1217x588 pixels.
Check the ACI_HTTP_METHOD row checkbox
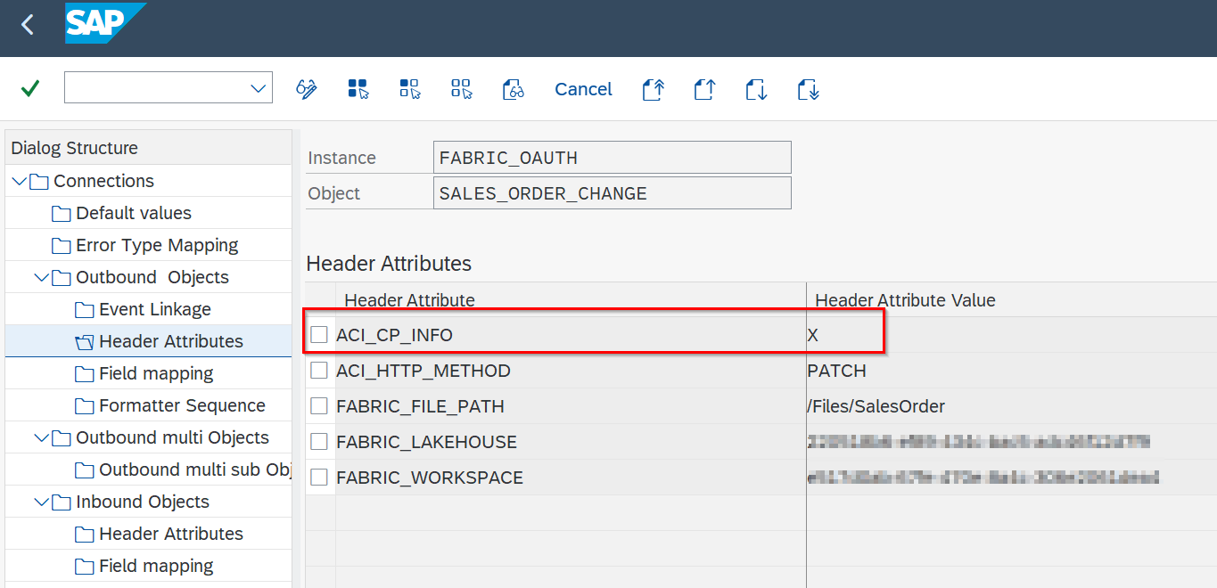point(319,371)
